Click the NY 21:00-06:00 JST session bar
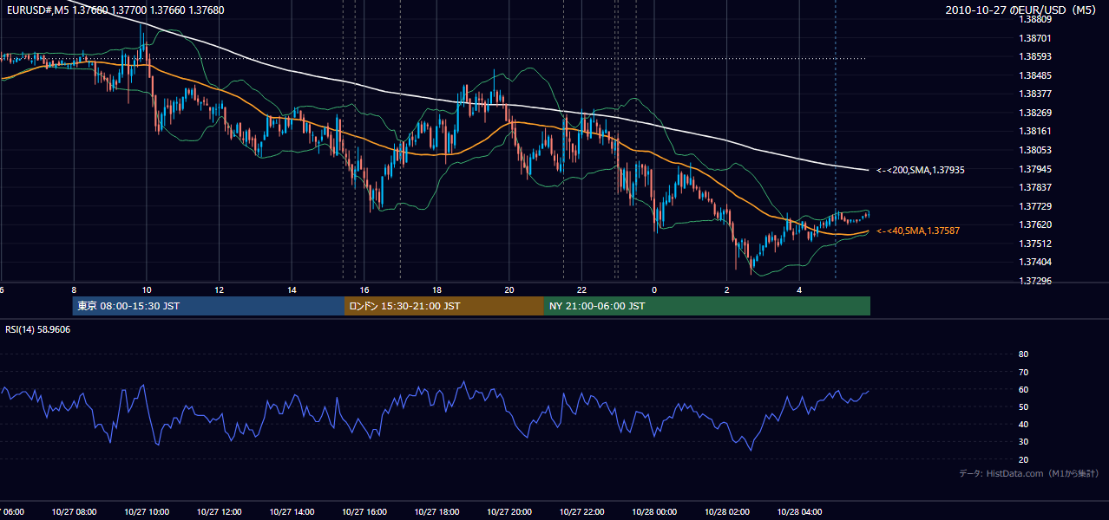Viewport: 1109px width, 520px height. [x=707, y=306]
